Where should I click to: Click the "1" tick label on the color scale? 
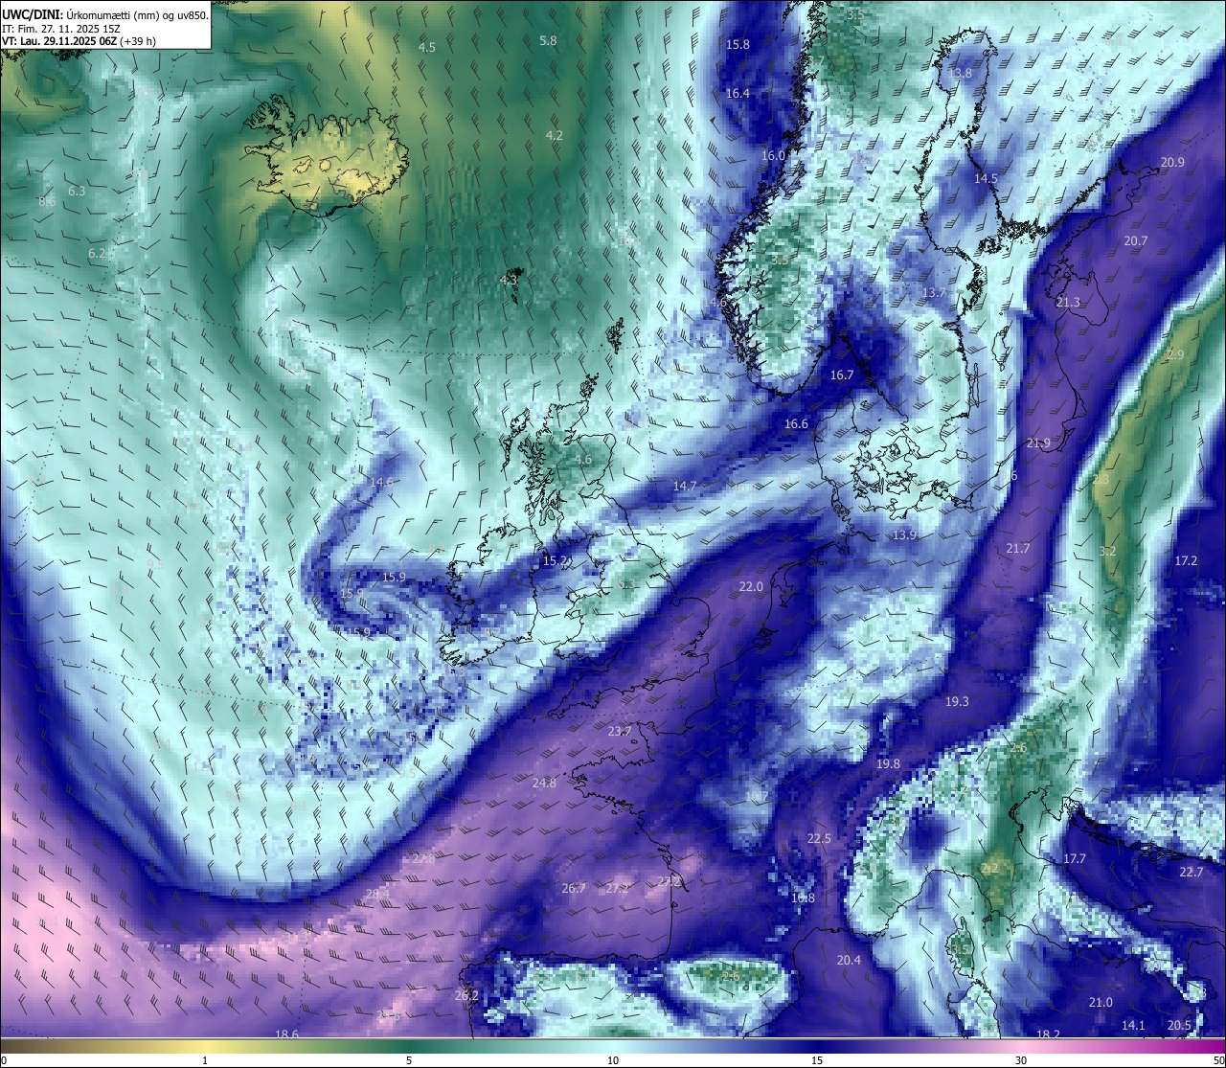[205, 1060]
